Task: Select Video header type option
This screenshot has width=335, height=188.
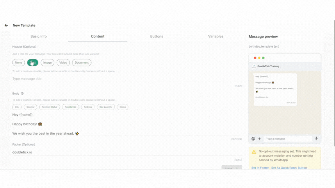Action: pos(63,62)
